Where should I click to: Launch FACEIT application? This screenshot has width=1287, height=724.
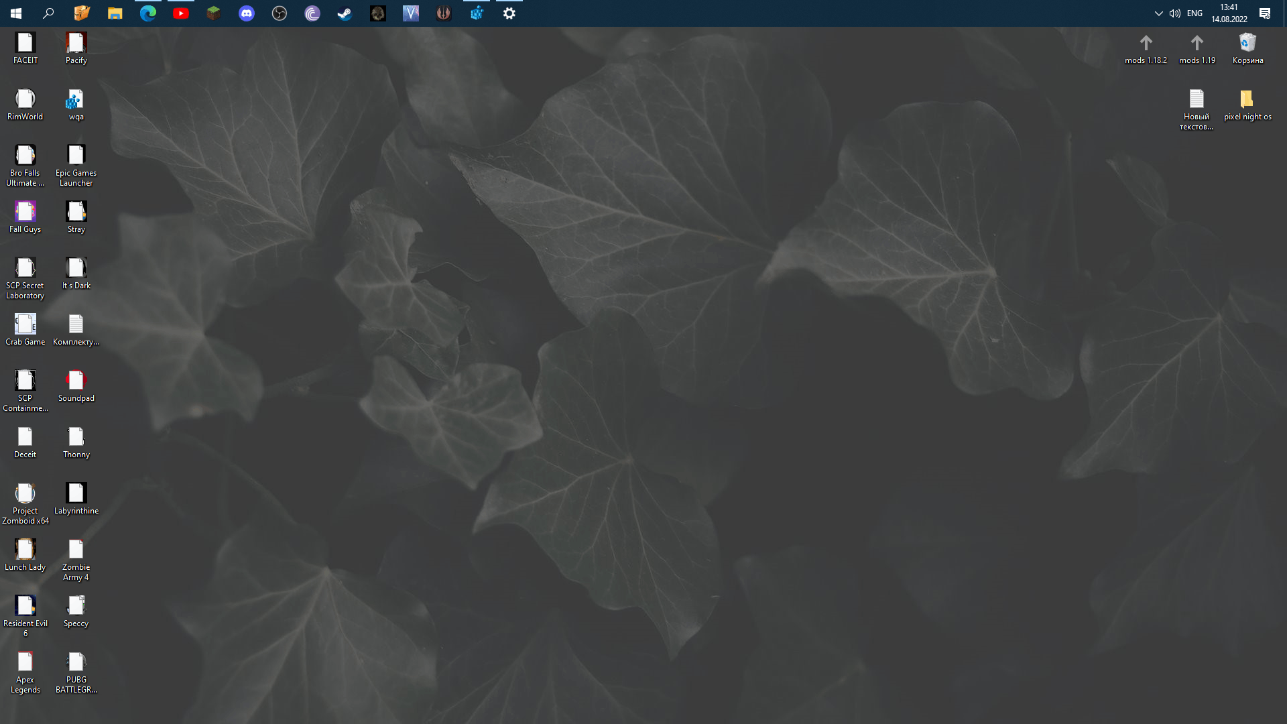coord(25,47)
